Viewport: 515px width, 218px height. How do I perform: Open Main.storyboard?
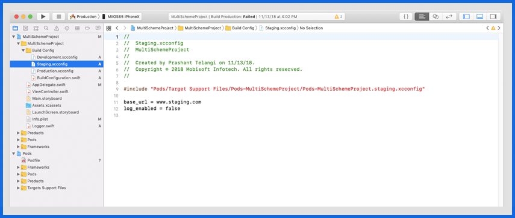tap(57, 98)
